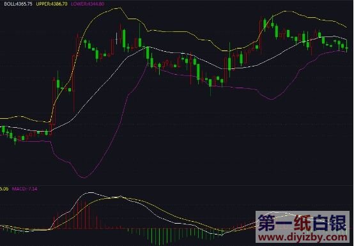Image resolution: width=354 pixels, height=246 pixels.
Task: Click the divider between price and MACD panels
Action: 177,185
